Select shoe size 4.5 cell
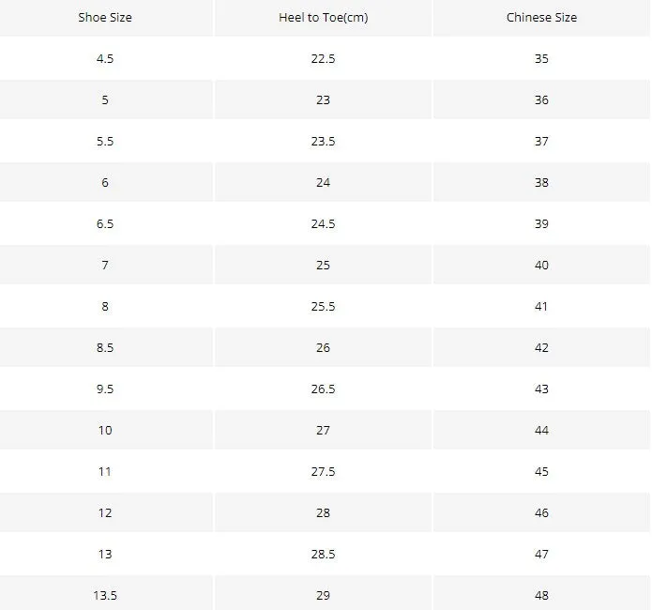This screenshot has height=610, width=652. coord(105,59)
